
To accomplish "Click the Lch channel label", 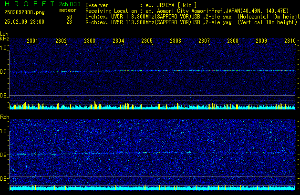I will pos(4,34).
